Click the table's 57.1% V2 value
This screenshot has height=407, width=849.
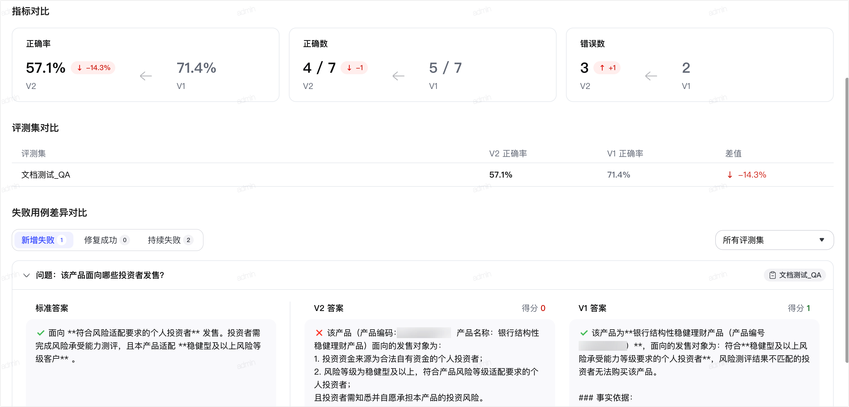pyautogui.click(x=501, y=175)
